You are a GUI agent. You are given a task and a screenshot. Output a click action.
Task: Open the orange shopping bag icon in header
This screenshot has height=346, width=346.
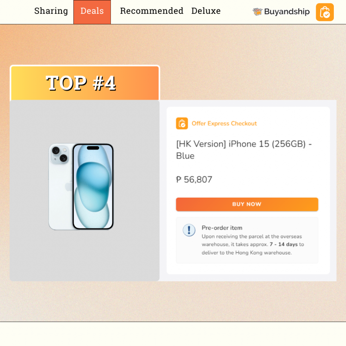325,12
